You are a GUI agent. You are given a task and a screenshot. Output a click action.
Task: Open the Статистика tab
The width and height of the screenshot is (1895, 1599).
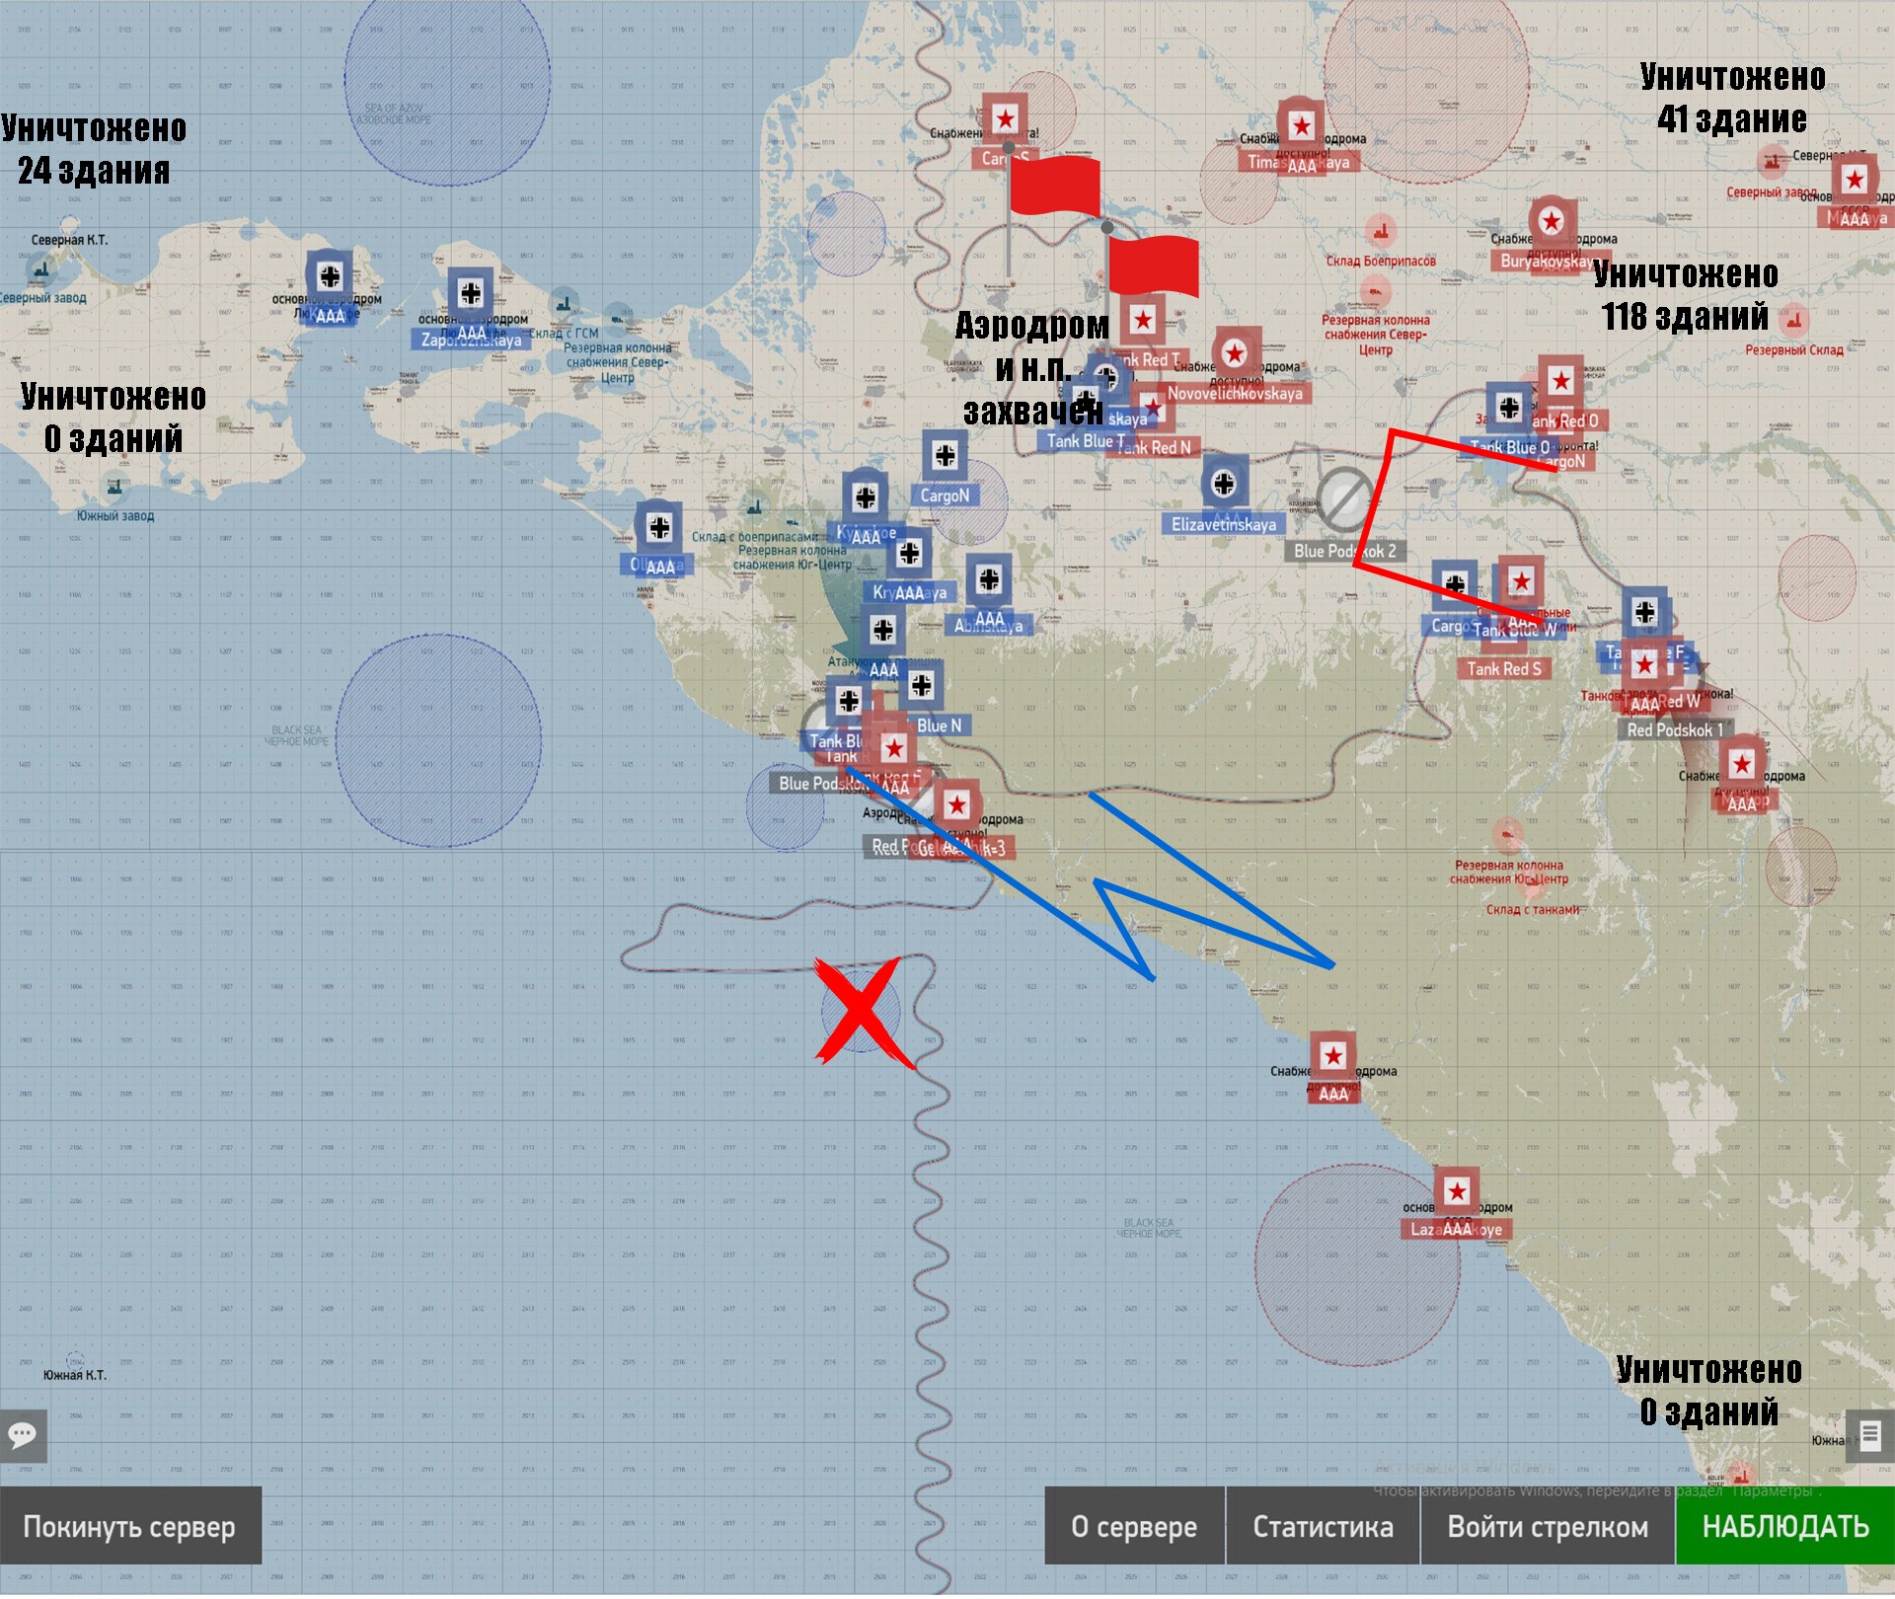coord(1323,1527)
